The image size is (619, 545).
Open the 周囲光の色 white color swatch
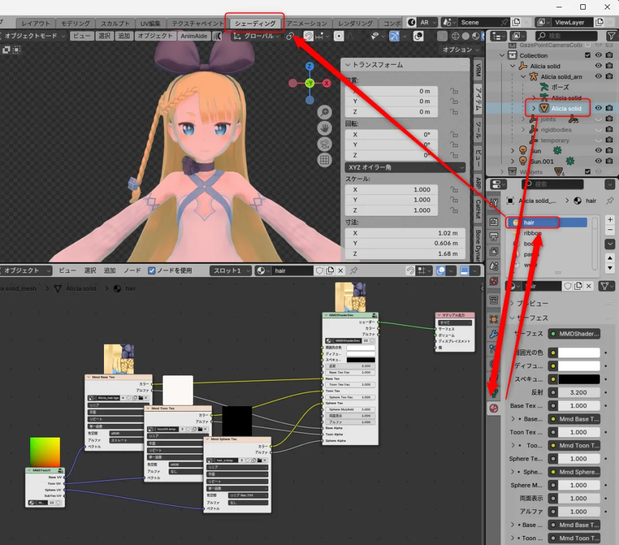pyautogui.click(x=578, y=352)
